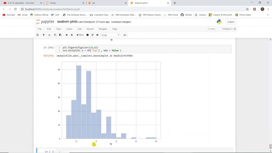This screenshot has height=153, width=272.
Task: Click the Python 3 kernel indicator
Action: pos(229,29)
